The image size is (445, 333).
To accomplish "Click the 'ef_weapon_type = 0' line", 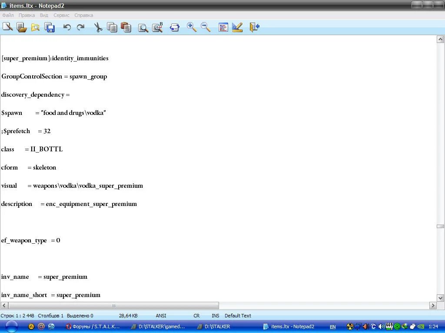I will point(30,240).
